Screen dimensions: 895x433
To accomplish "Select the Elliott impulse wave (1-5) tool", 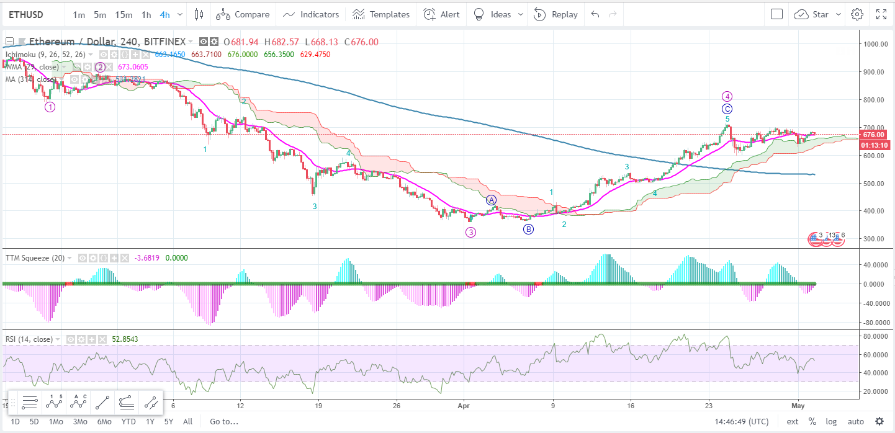I will point(53,403).
